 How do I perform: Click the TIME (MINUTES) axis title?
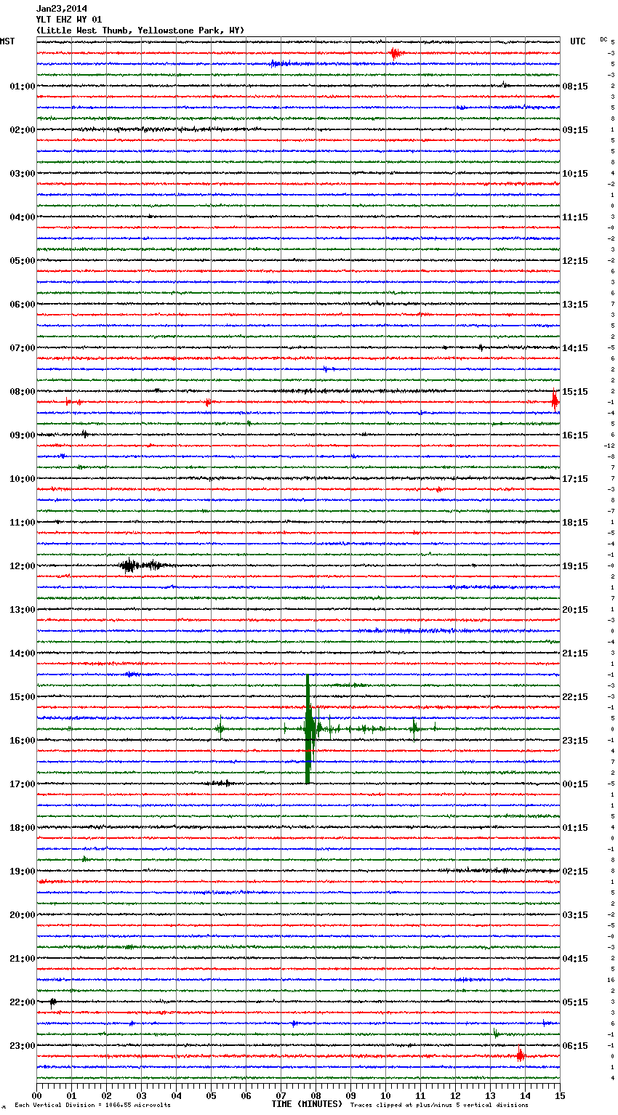(307, 1104)
